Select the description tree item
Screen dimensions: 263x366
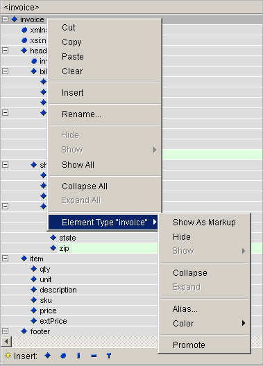pos(58,290)
